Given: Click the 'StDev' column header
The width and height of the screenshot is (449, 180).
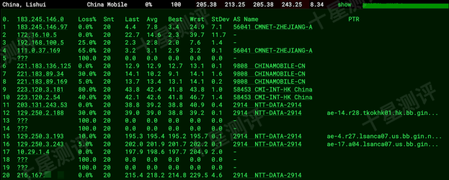Looking at the screenshot, I should 221,19.
